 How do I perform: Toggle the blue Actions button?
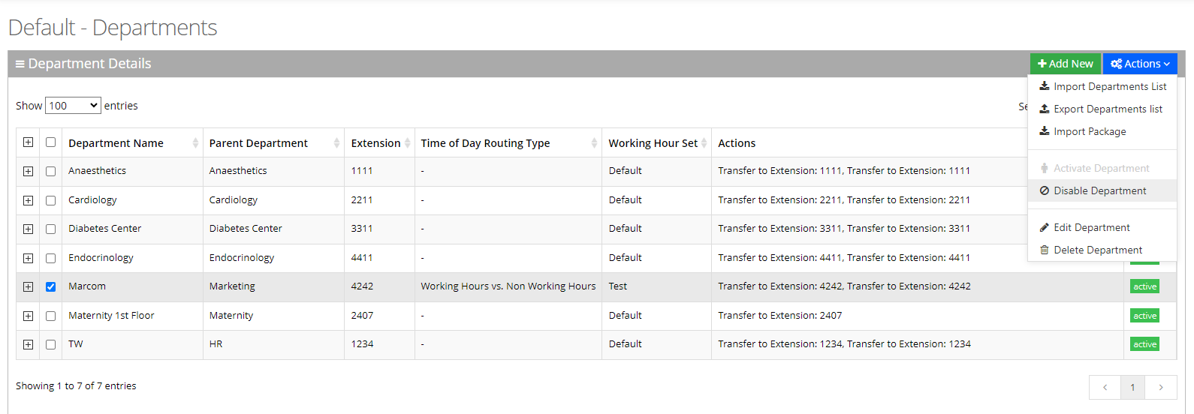tap(1139, 64)
